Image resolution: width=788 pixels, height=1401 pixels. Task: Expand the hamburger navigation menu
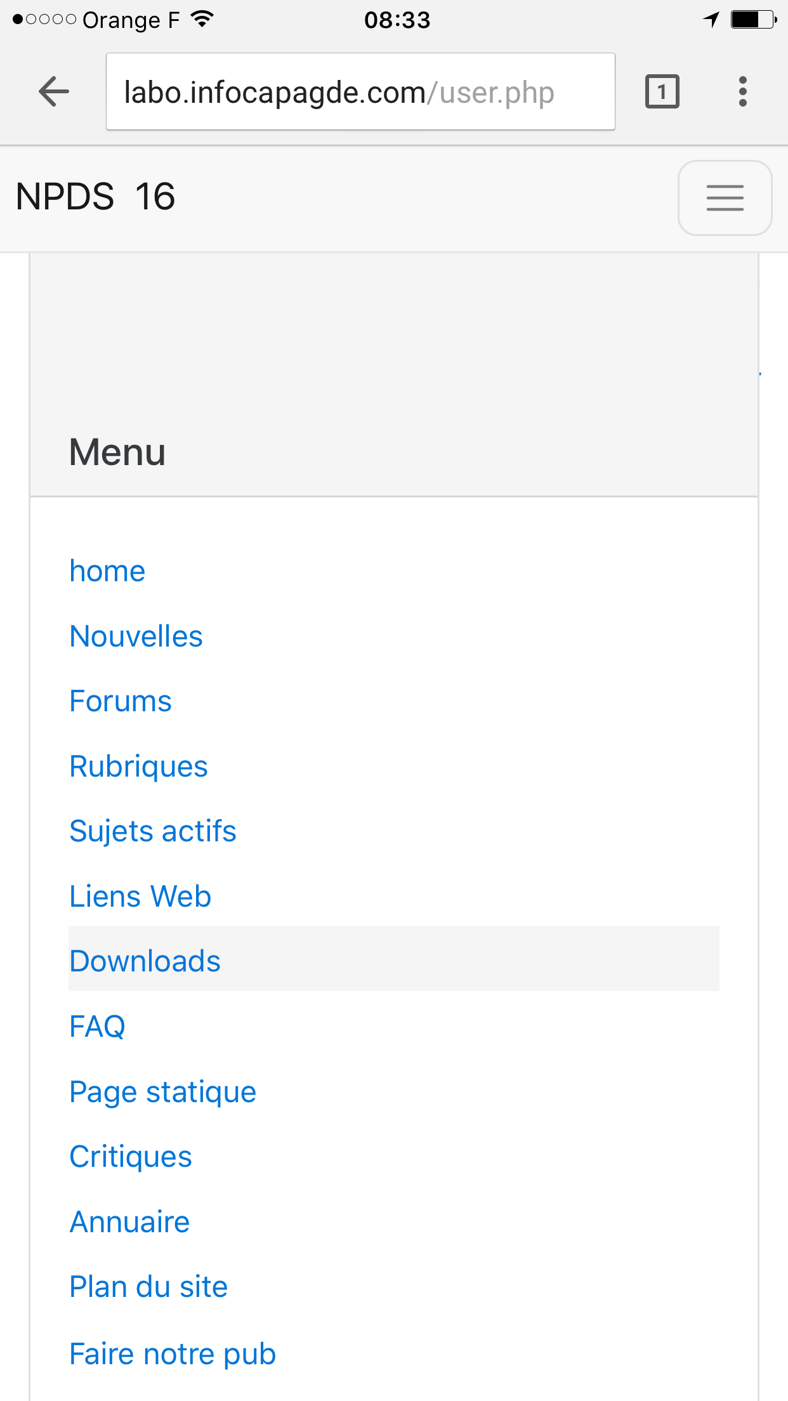tap(725, 198)
